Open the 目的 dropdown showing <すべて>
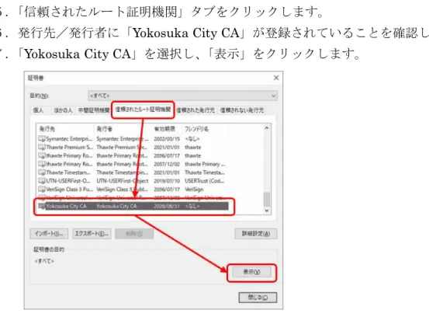This screenshot has width=429, height=317. click(182, 96)
